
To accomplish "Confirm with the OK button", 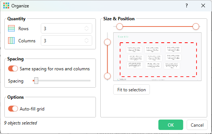I will coord(171,125).
